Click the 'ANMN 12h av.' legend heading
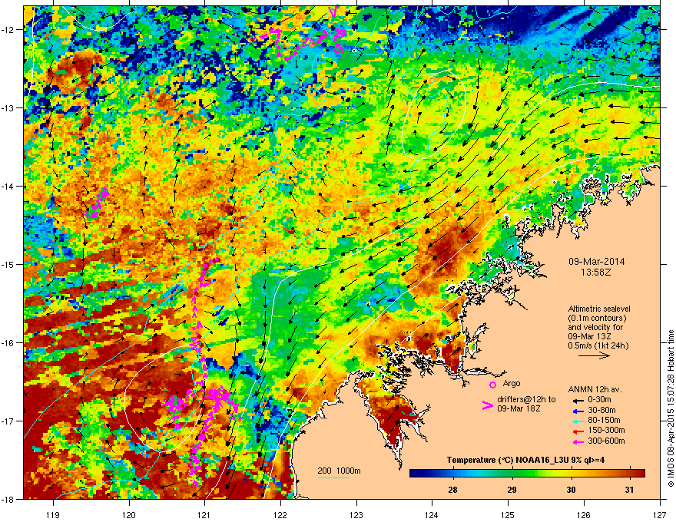Image resolution: width=676 pixels, height=522 pixels. click(x=595, y=389)
